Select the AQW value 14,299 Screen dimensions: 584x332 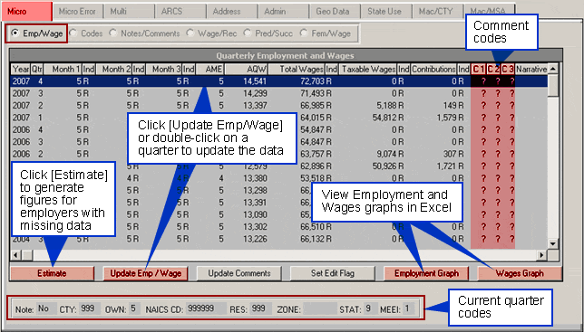point(255,93)
